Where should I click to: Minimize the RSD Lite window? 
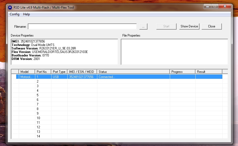(208, 6)
